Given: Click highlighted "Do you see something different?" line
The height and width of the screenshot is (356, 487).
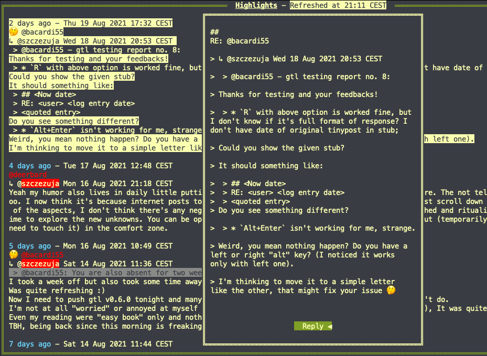Looking at the screenshot, I should tap(74, 121).
